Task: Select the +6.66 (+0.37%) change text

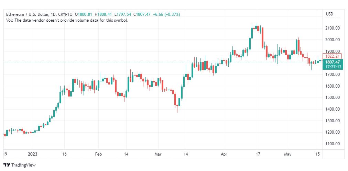Action: click(166, 14)
